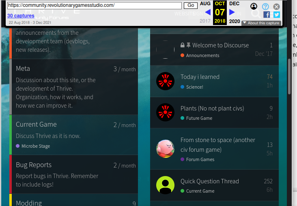Click reply count 13 on From stone to space
Image resolution: width=297 pixels, height=206 pixels.
pos(270,145)
